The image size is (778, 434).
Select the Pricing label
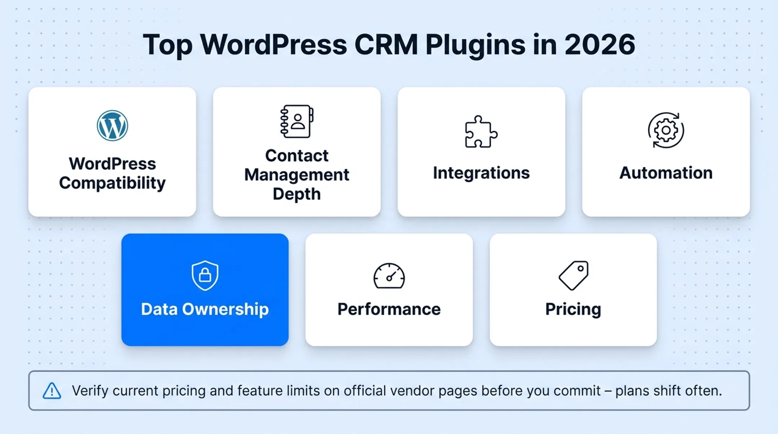pos(573,309)
